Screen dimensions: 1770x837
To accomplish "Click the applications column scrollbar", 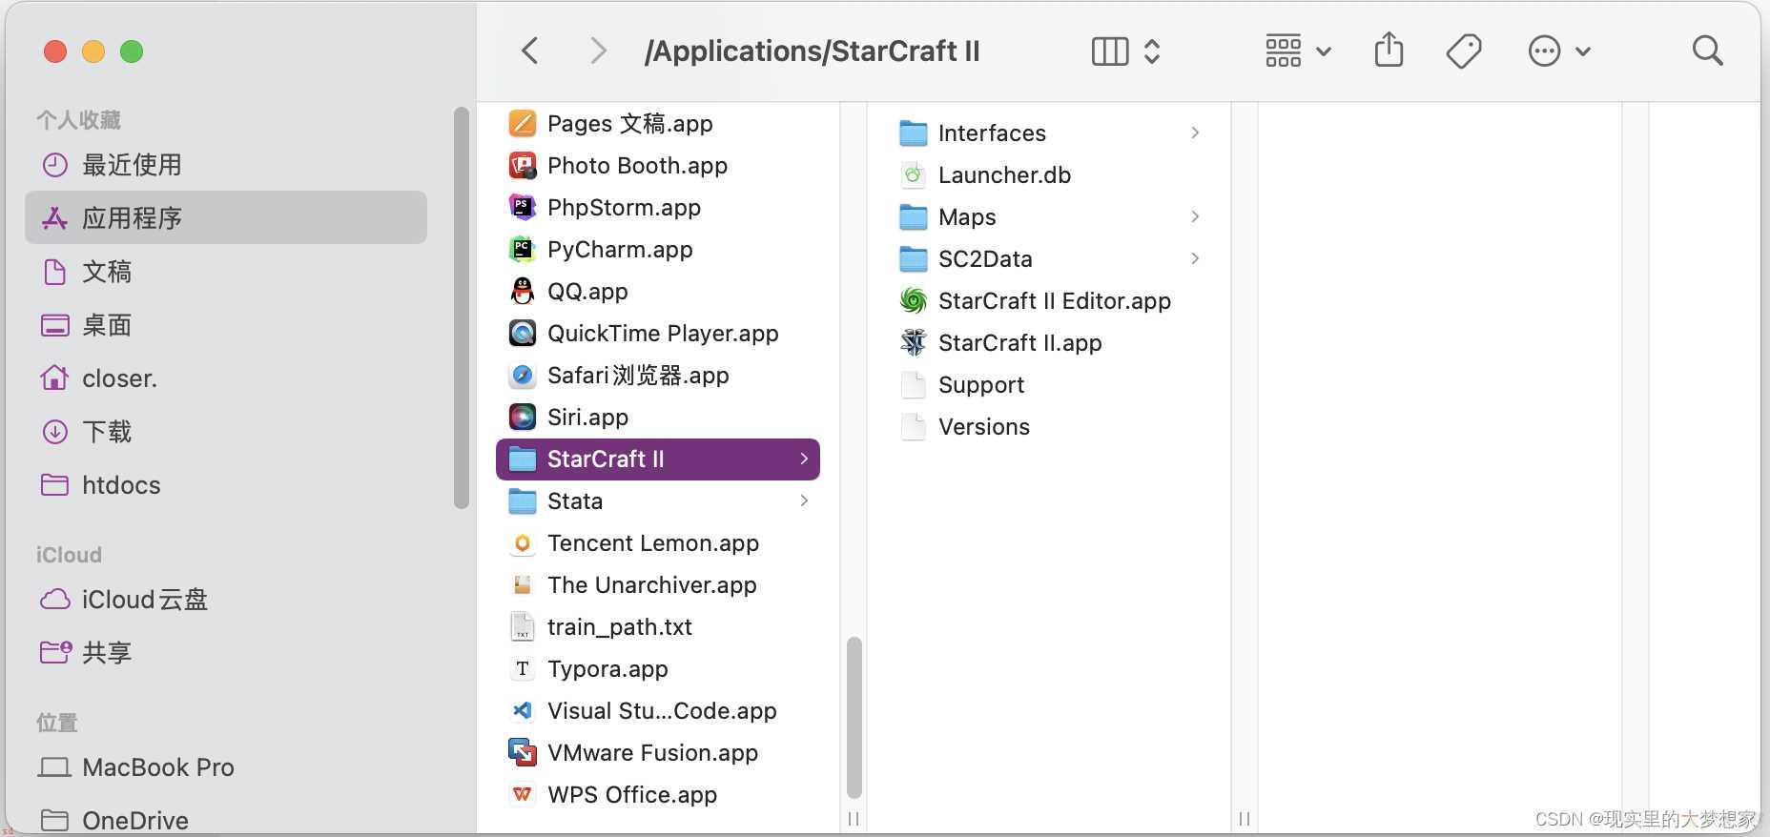I will (854, 717).
